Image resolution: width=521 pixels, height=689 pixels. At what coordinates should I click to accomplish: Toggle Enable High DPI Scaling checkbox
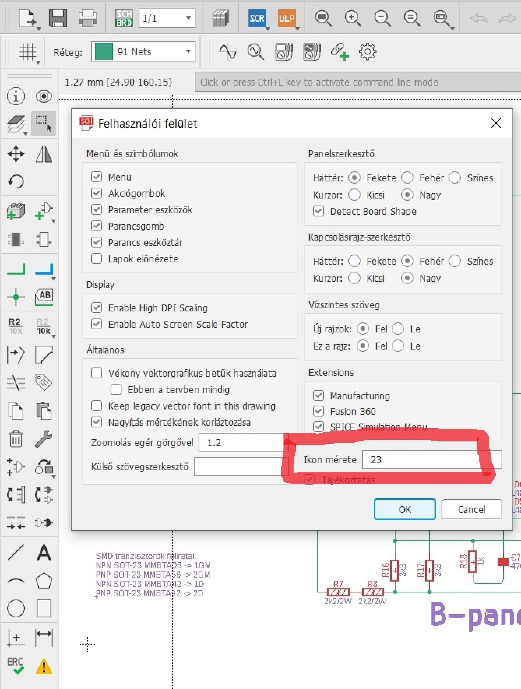click(96, 308)
